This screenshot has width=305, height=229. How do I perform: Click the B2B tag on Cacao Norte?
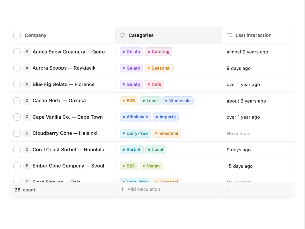pyautogui.click(x=129, y=101)
